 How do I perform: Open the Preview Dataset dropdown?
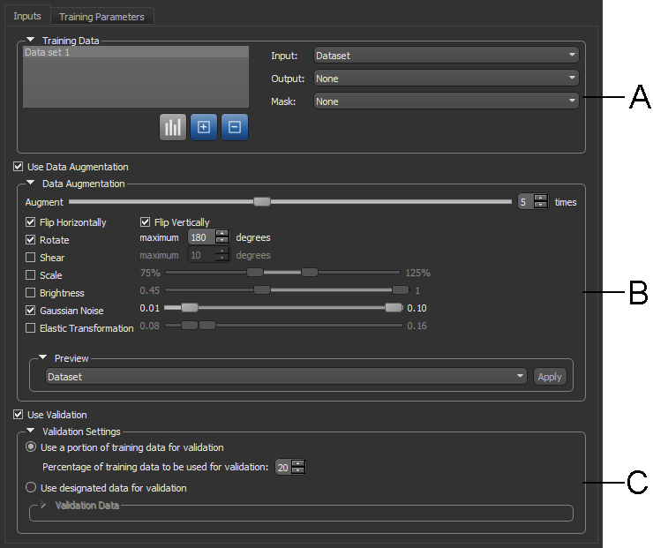click(285, 377)
